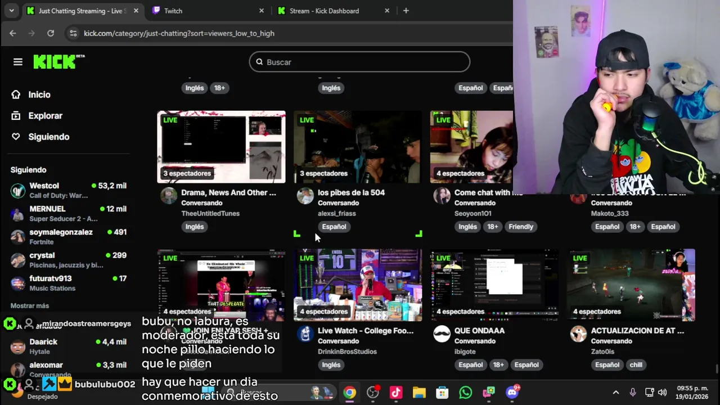This screenshot has width=720, height=405.
Task: Open Come chat with me stream thumbnail
Action: (x=471, y=147)
